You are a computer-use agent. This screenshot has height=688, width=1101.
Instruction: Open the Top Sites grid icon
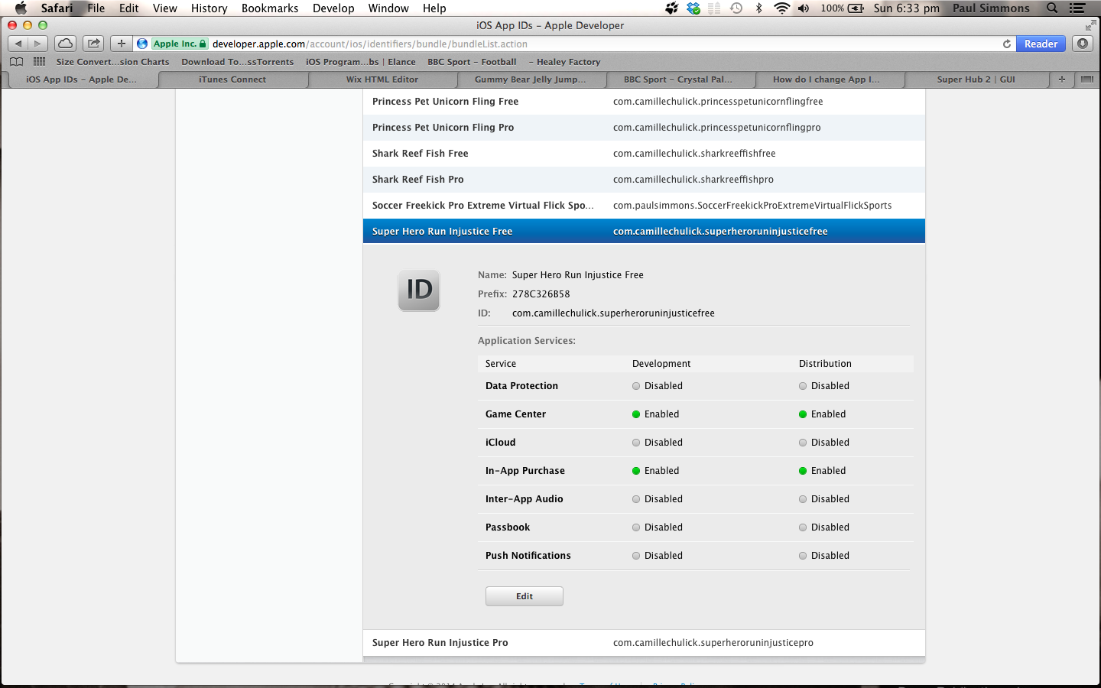tap(39, 62)
